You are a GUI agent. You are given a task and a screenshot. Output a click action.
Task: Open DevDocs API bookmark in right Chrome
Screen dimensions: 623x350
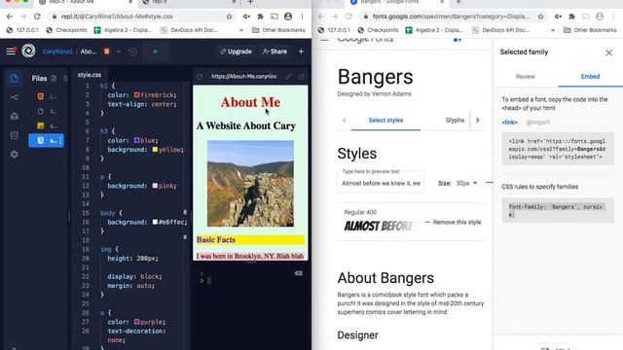tap(500, 30)
